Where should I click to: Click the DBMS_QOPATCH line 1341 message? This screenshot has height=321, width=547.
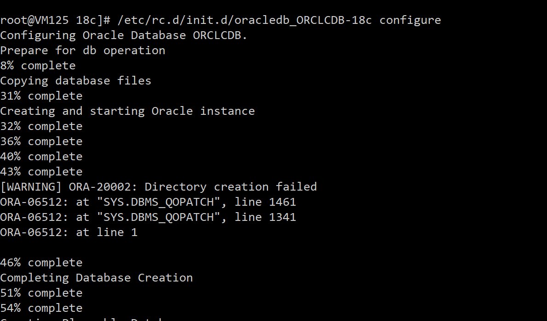[148, 217]
